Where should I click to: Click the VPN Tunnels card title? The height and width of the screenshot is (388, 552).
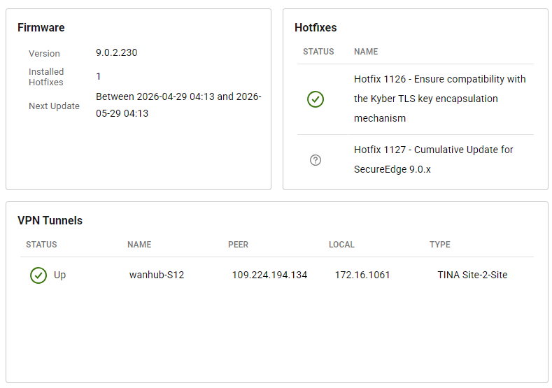point(50,221)
